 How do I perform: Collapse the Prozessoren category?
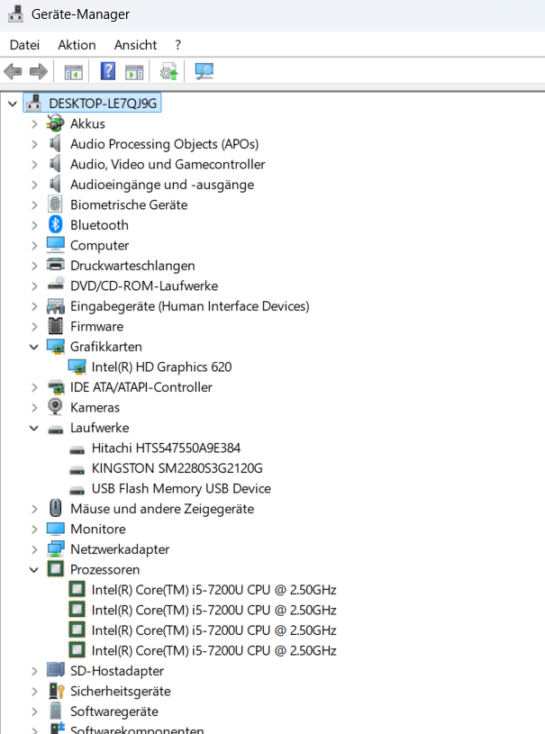[x=33, y=570]
